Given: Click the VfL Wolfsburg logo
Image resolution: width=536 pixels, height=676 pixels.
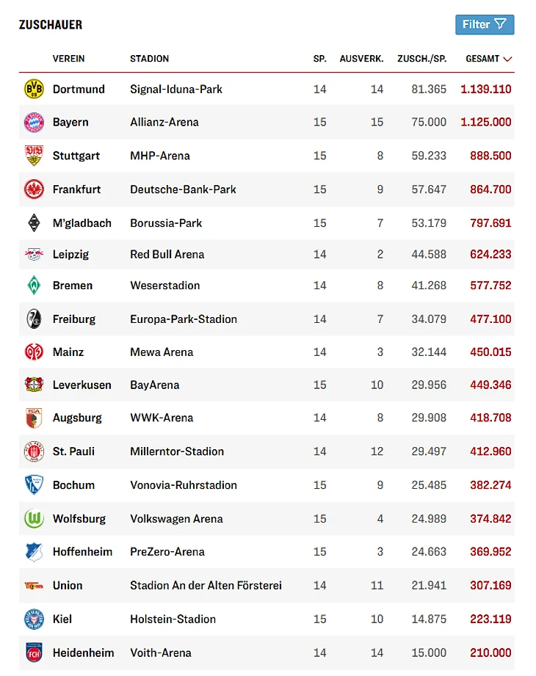Looking at the screenshot, I should 34,519.
